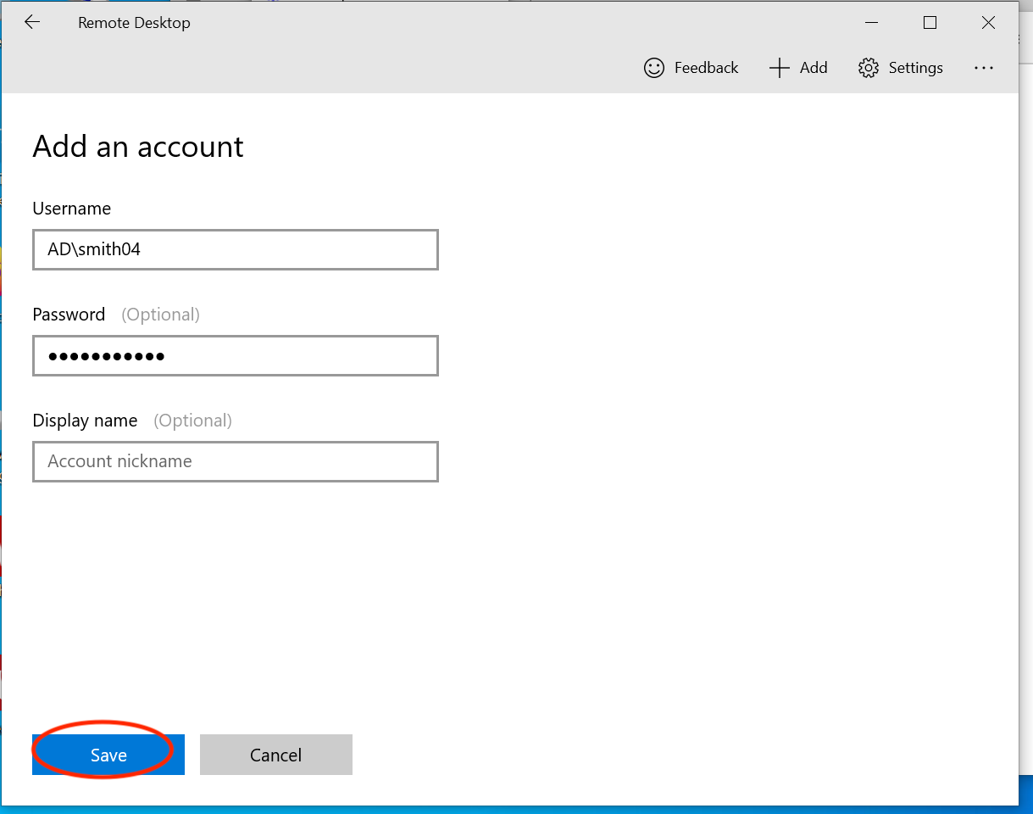Click the "Username" label
Image resolution: width=1033 pixels, height=814 pixels.
72,209
